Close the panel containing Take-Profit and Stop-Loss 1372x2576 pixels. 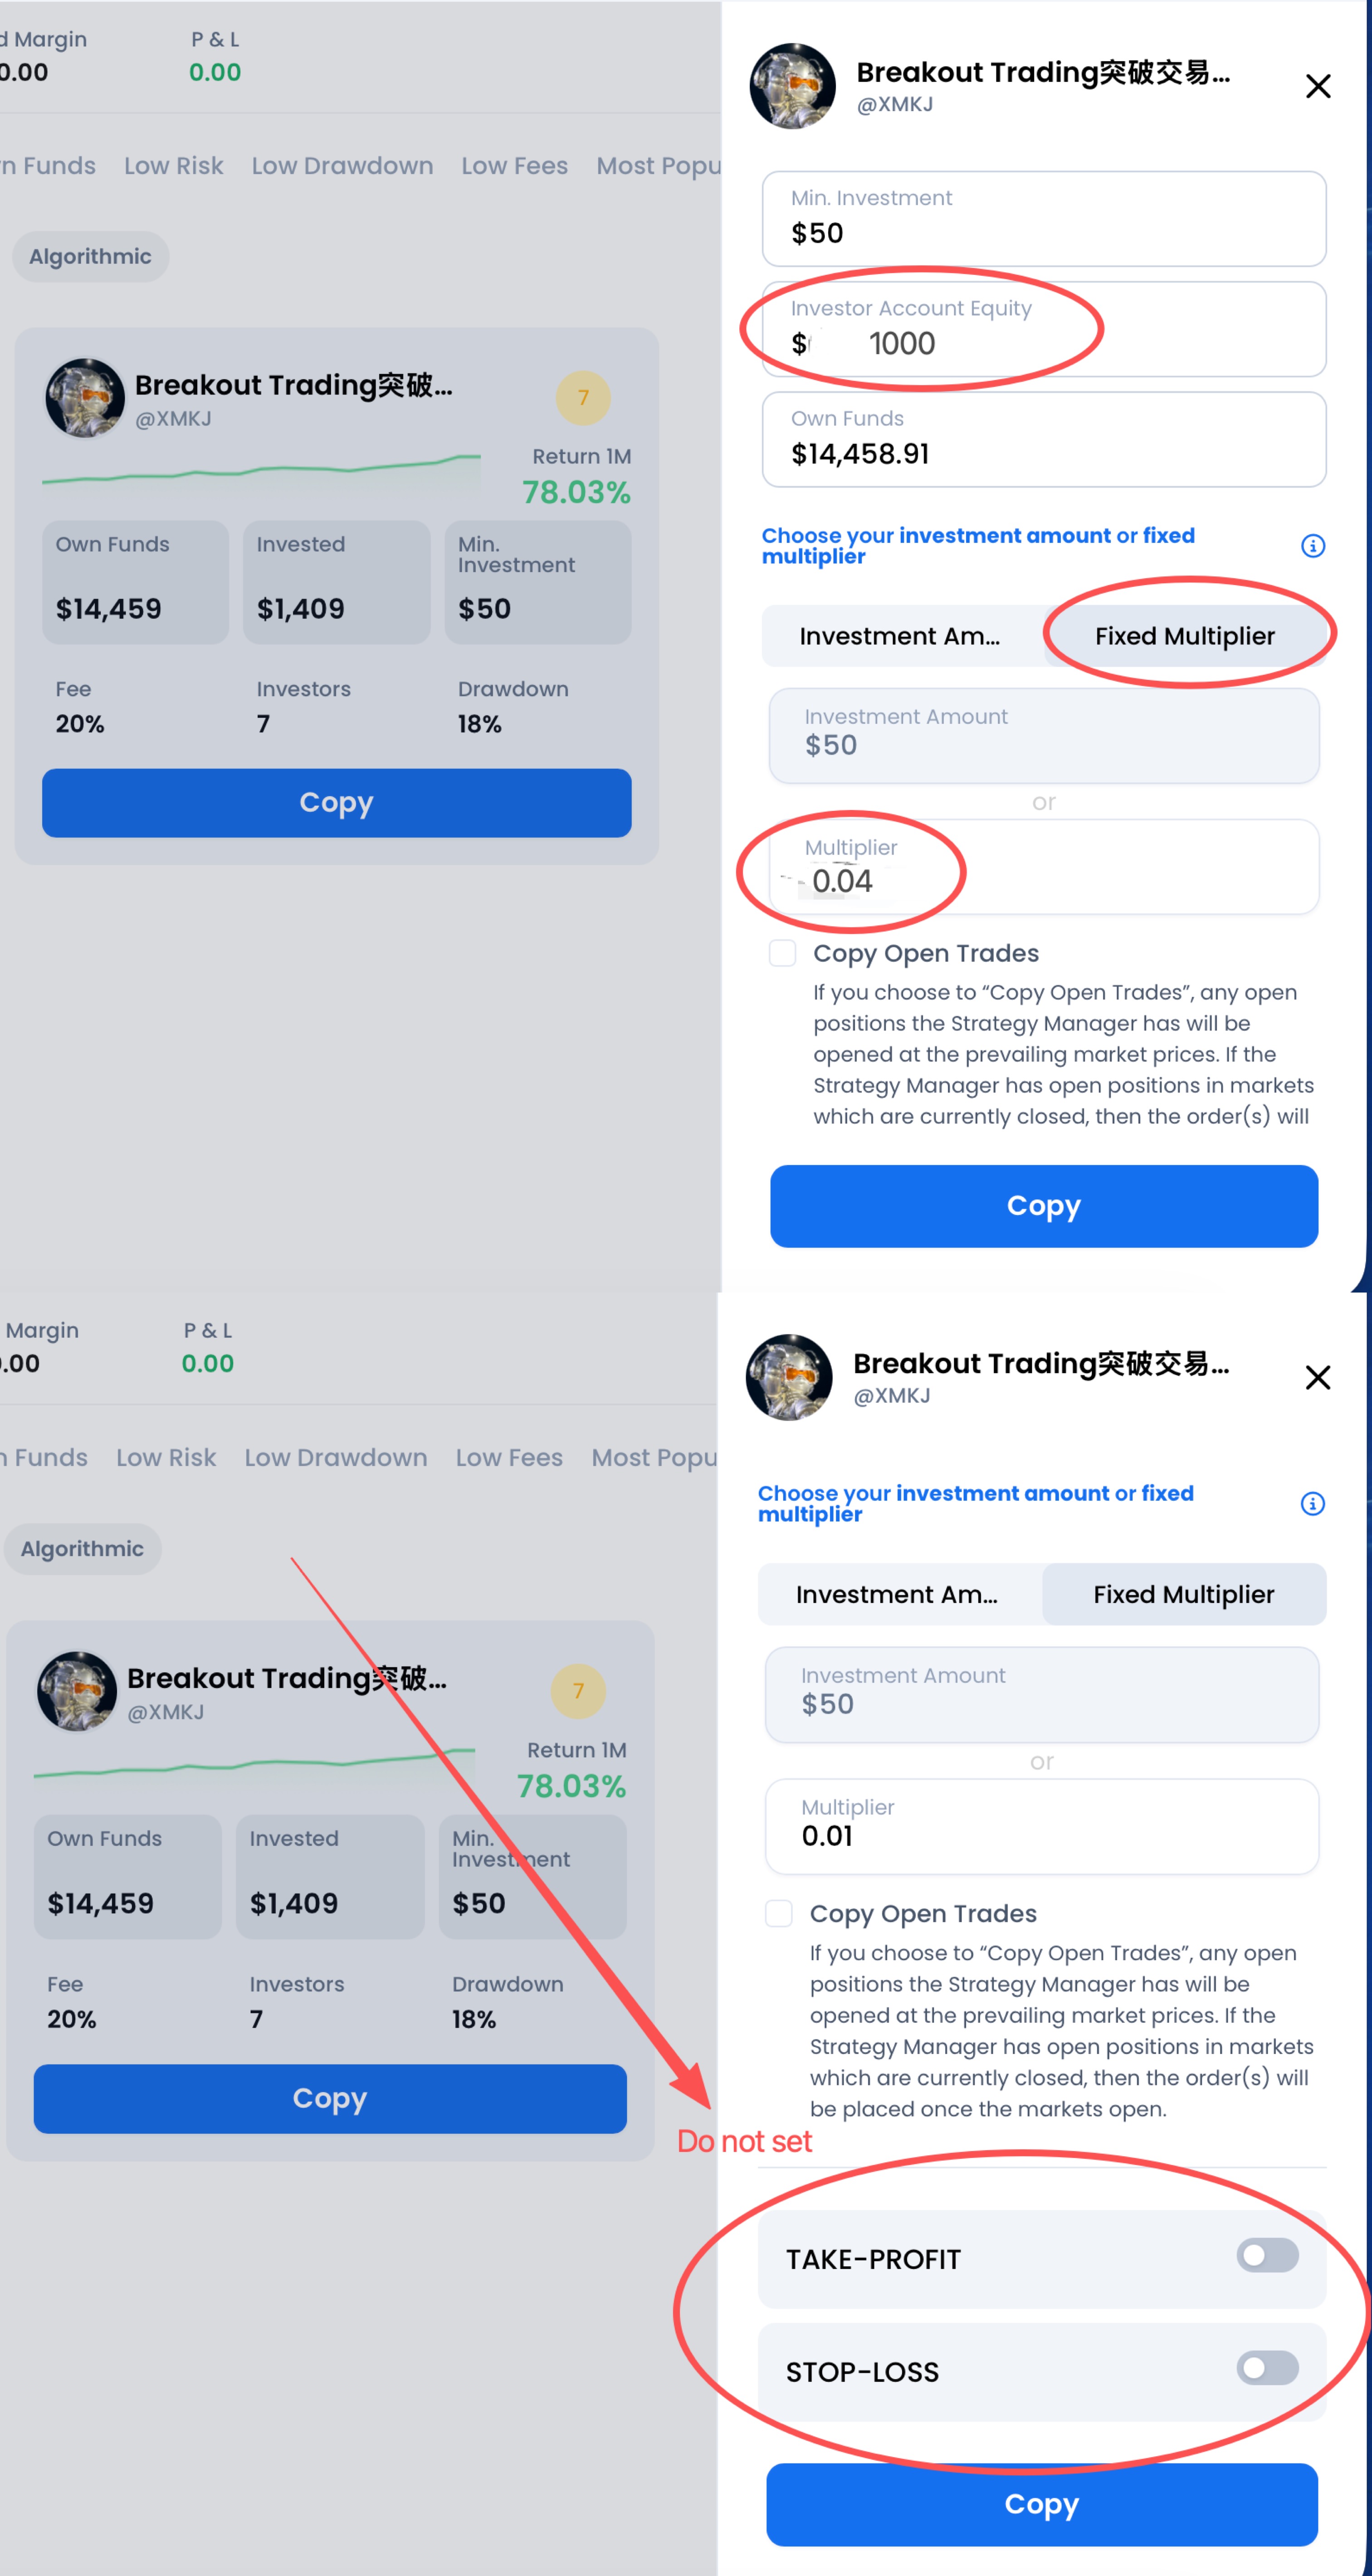point(1317,1377)
